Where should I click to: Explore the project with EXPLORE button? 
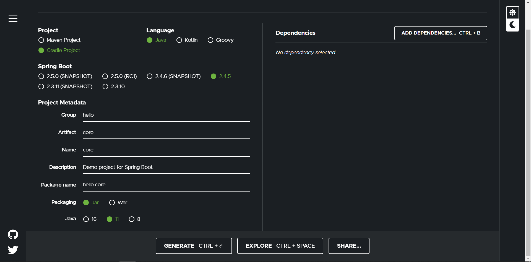tap(280, 246)
